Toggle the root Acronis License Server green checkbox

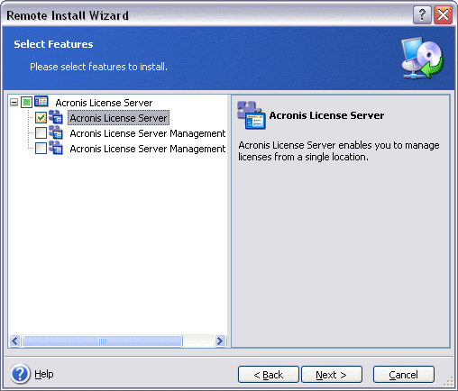26,103
